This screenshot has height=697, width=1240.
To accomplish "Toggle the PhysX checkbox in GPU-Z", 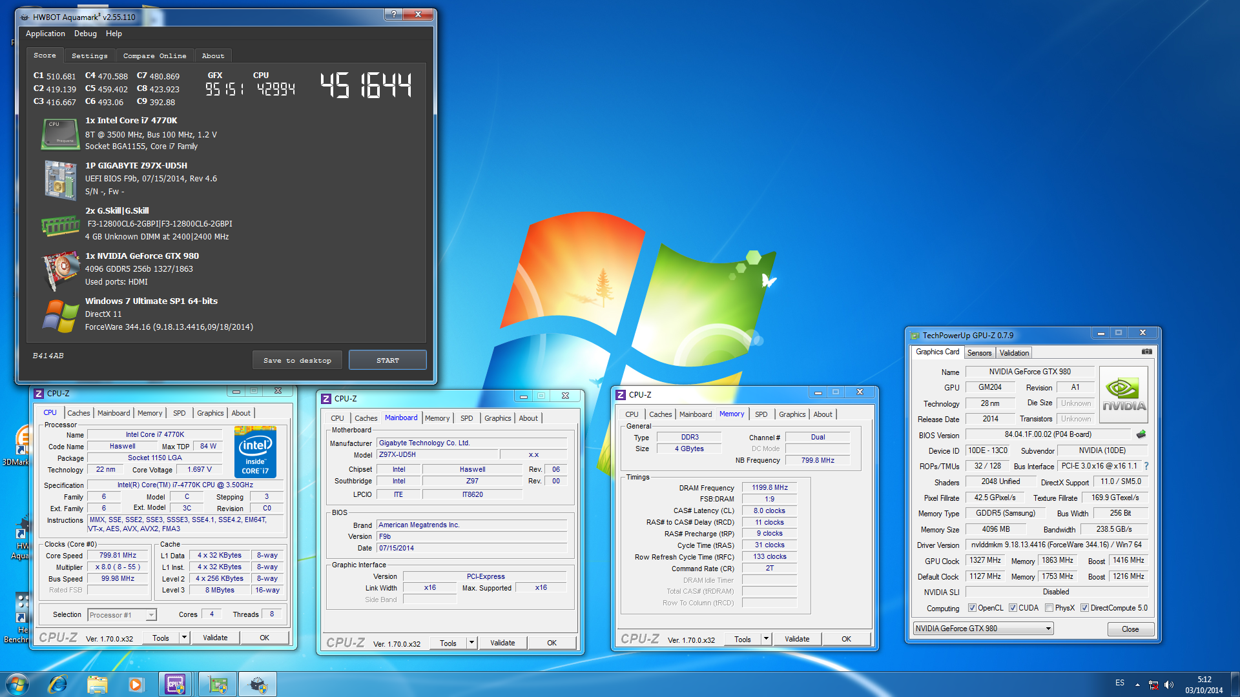I will tap(1049, 608).
